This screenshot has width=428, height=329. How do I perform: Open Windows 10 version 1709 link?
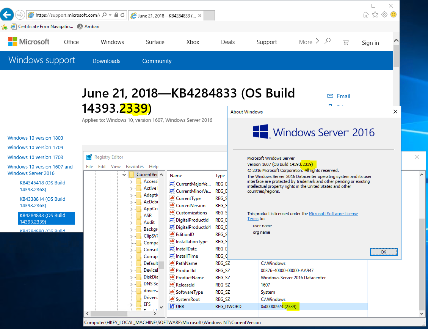(x=35, y=148)
